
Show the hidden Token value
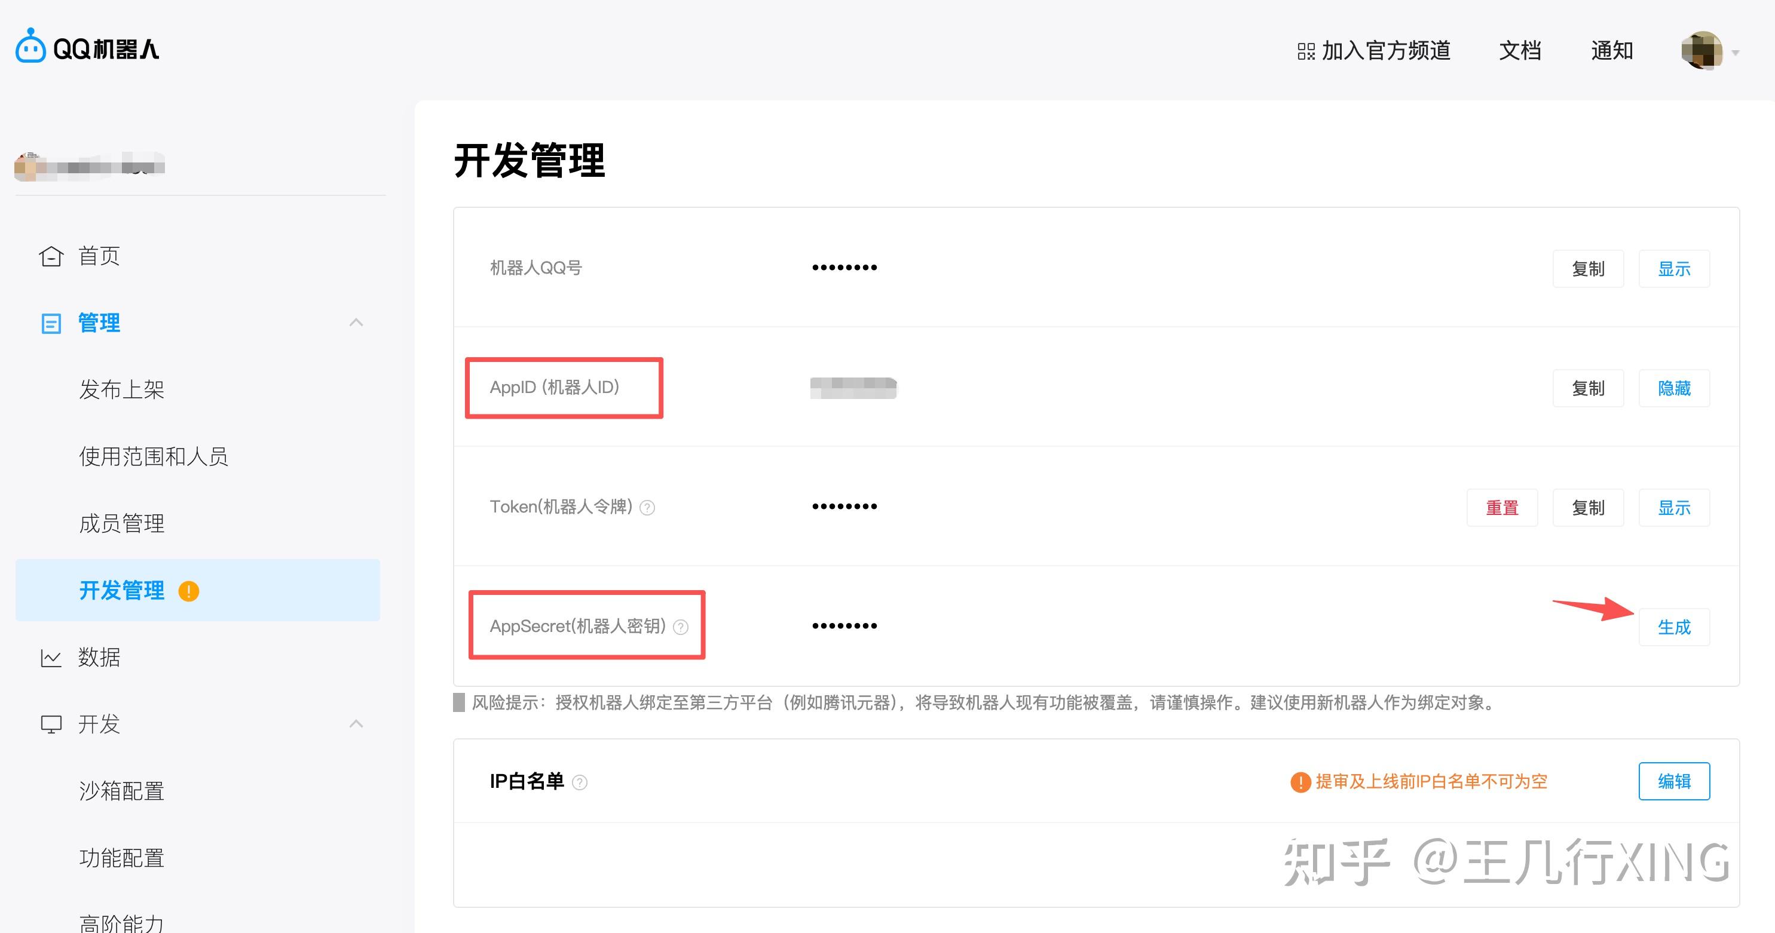tap(1674, 508)
